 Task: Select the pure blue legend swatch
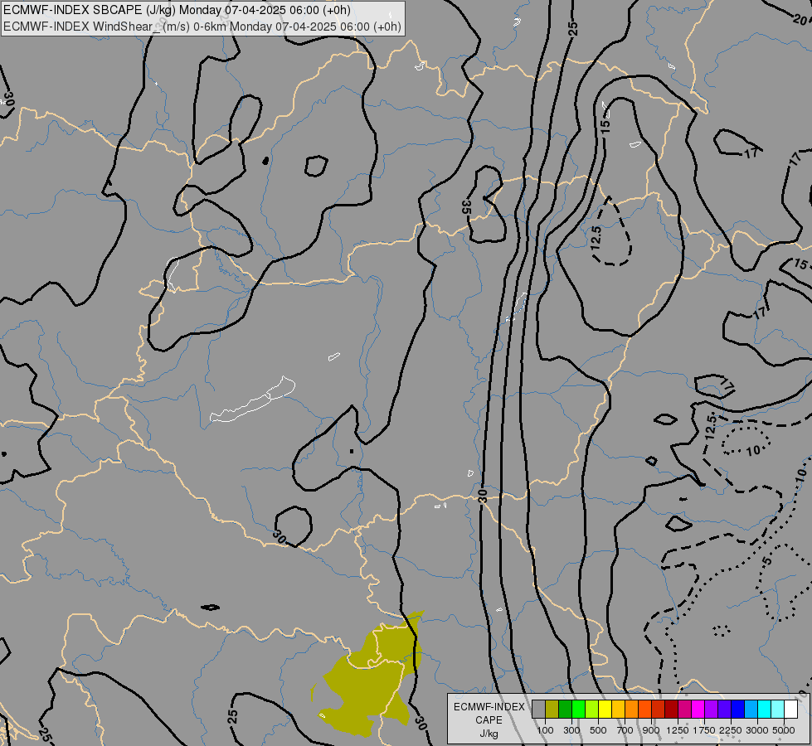tap(738, 709)
